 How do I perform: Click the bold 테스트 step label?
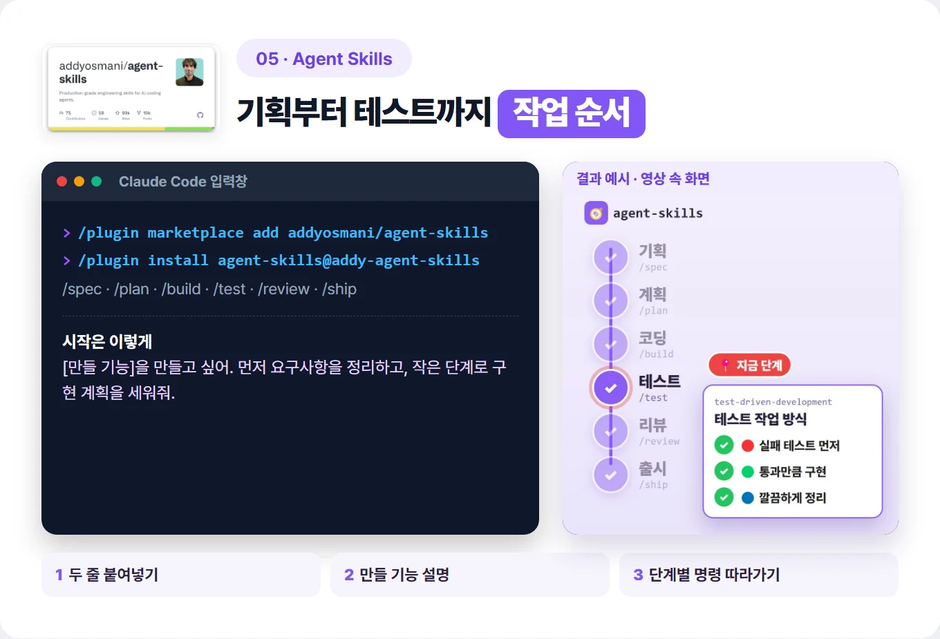point(659,381)
